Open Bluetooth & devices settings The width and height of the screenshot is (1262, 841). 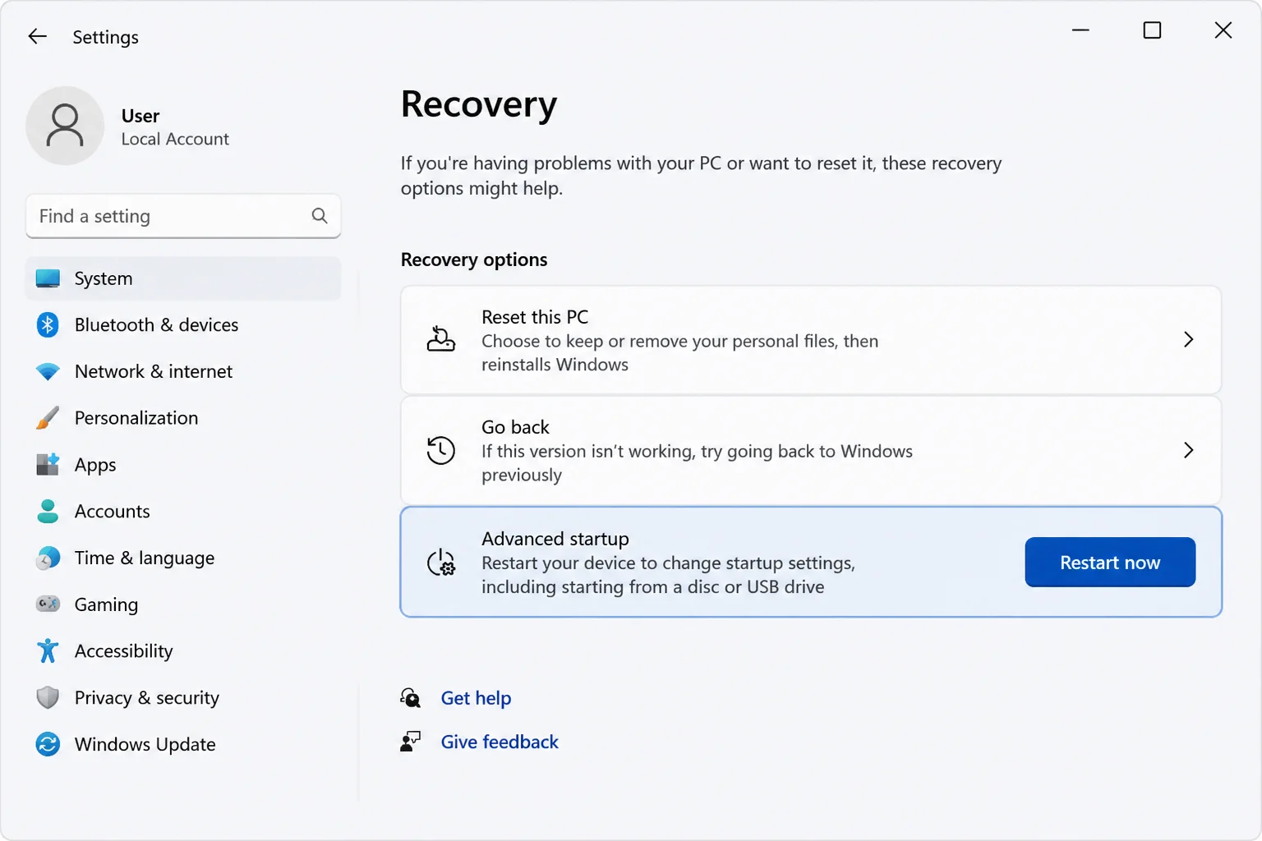point(183,324)
